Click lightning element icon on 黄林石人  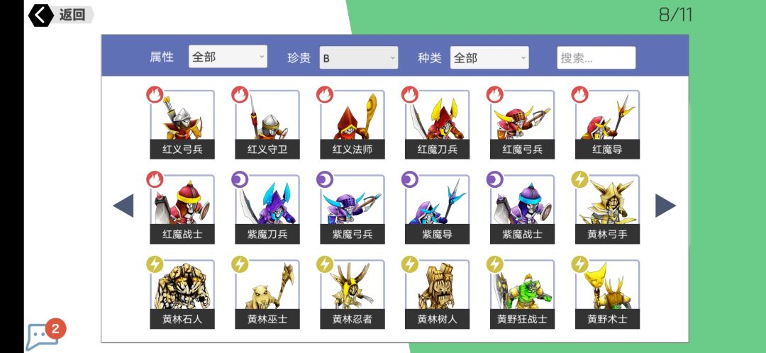pyautogui.click(x=155, y=264)
